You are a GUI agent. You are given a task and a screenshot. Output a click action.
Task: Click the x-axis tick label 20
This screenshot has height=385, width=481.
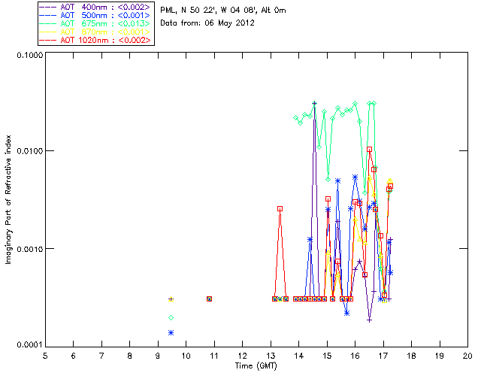pyautogui.click(x=467, y=355)
